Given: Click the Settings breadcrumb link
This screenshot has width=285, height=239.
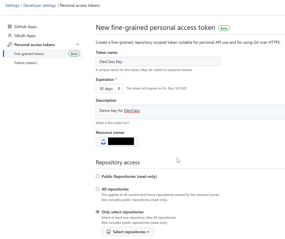Looking at the screenshot, I should coord(12,5).
